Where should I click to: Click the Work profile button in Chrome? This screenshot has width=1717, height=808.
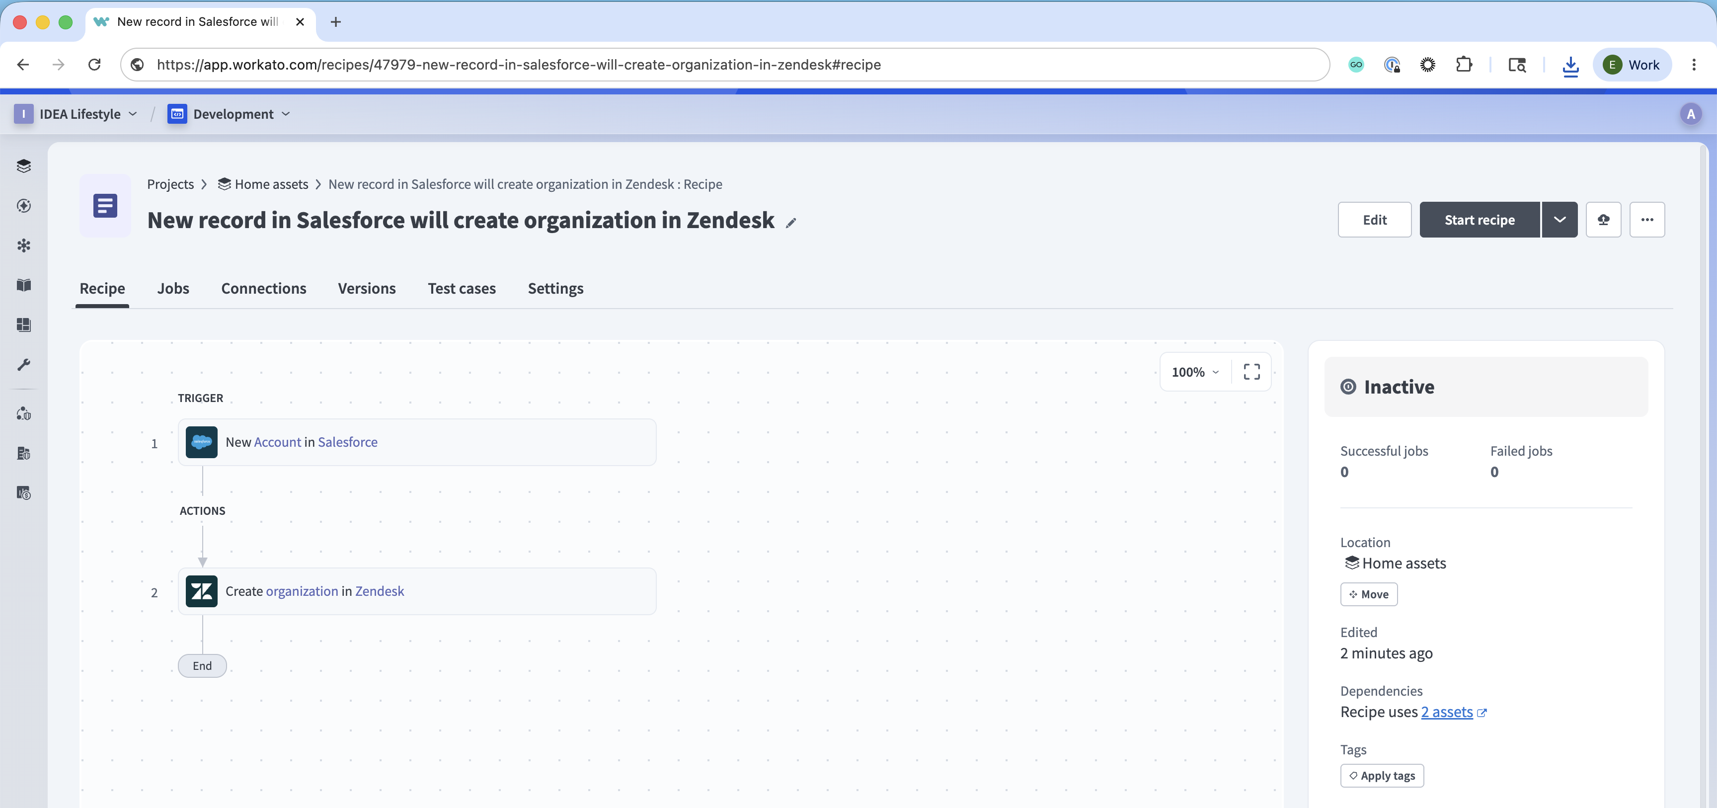click(x=1632, y=65)
